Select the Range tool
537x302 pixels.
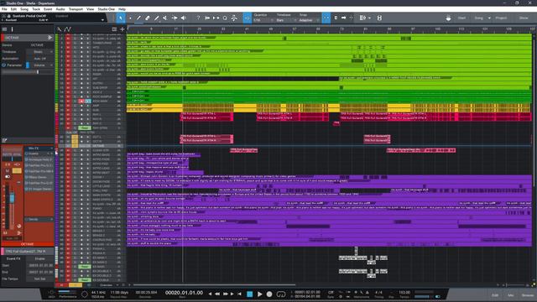point(130,18)
